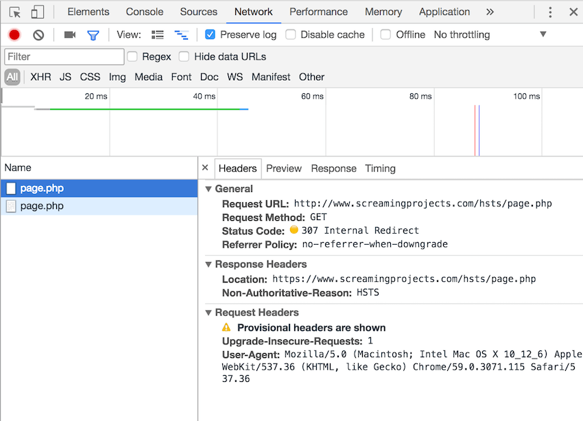Click the yellow status dot by 307
Image resolution: width=583 pixels, height=421 pixels.
(294, 230)
